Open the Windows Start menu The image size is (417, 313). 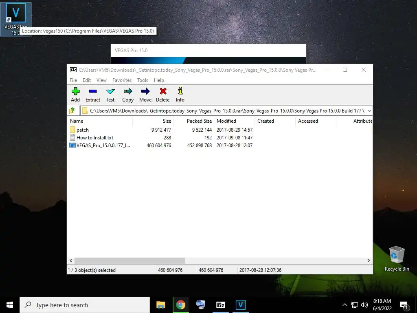pyautogui.click(x=10, y=305)
